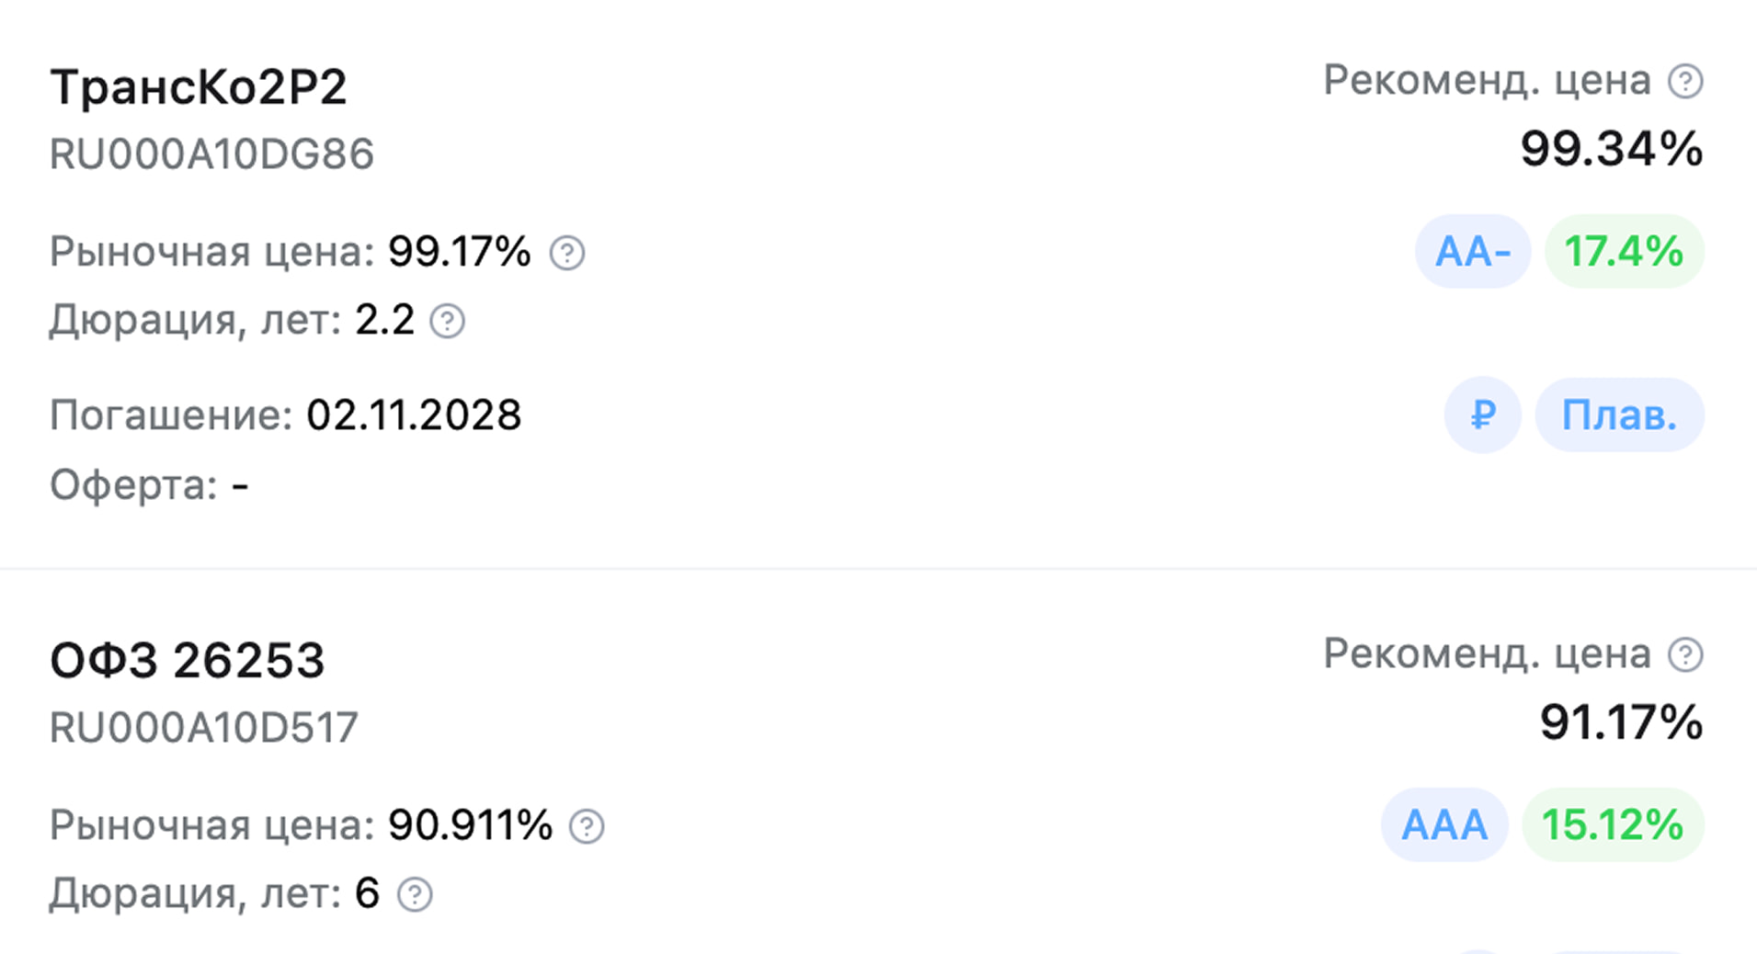Viewport: 1757px width, 954px height.
Task: Click help icon beside Дюрация 6
Action: (x=415, y=894)
